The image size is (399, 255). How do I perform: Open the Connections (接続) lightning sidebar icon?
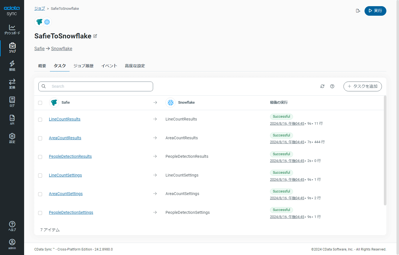point(12,66)
